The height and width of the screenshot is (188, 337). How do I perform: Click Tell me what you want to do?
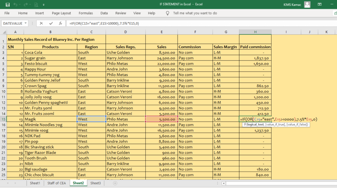point(195,13)
